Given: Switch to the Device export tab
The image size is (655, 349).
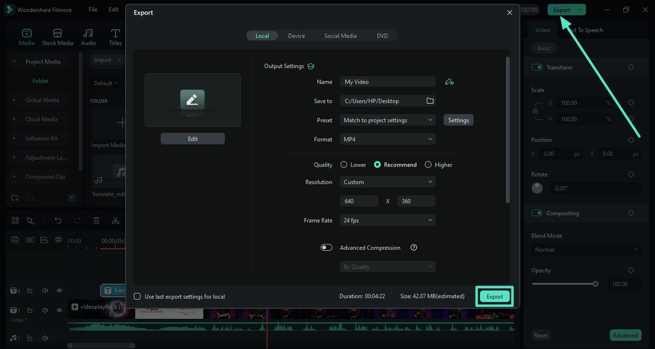Looking at the screenshot, I should click(x=296, y=36).
